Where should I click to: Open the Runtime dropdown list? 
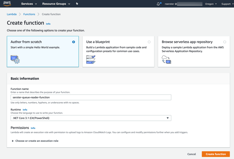click(90, 118)
